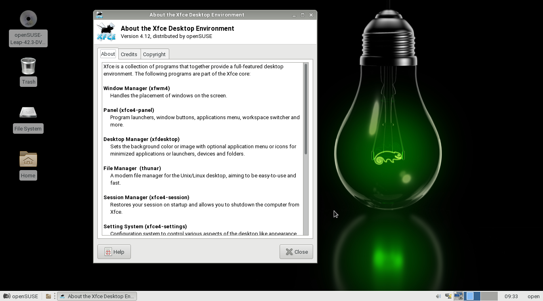Select the About tab
Screen dimensions: 543x301
tap(108, 54)
